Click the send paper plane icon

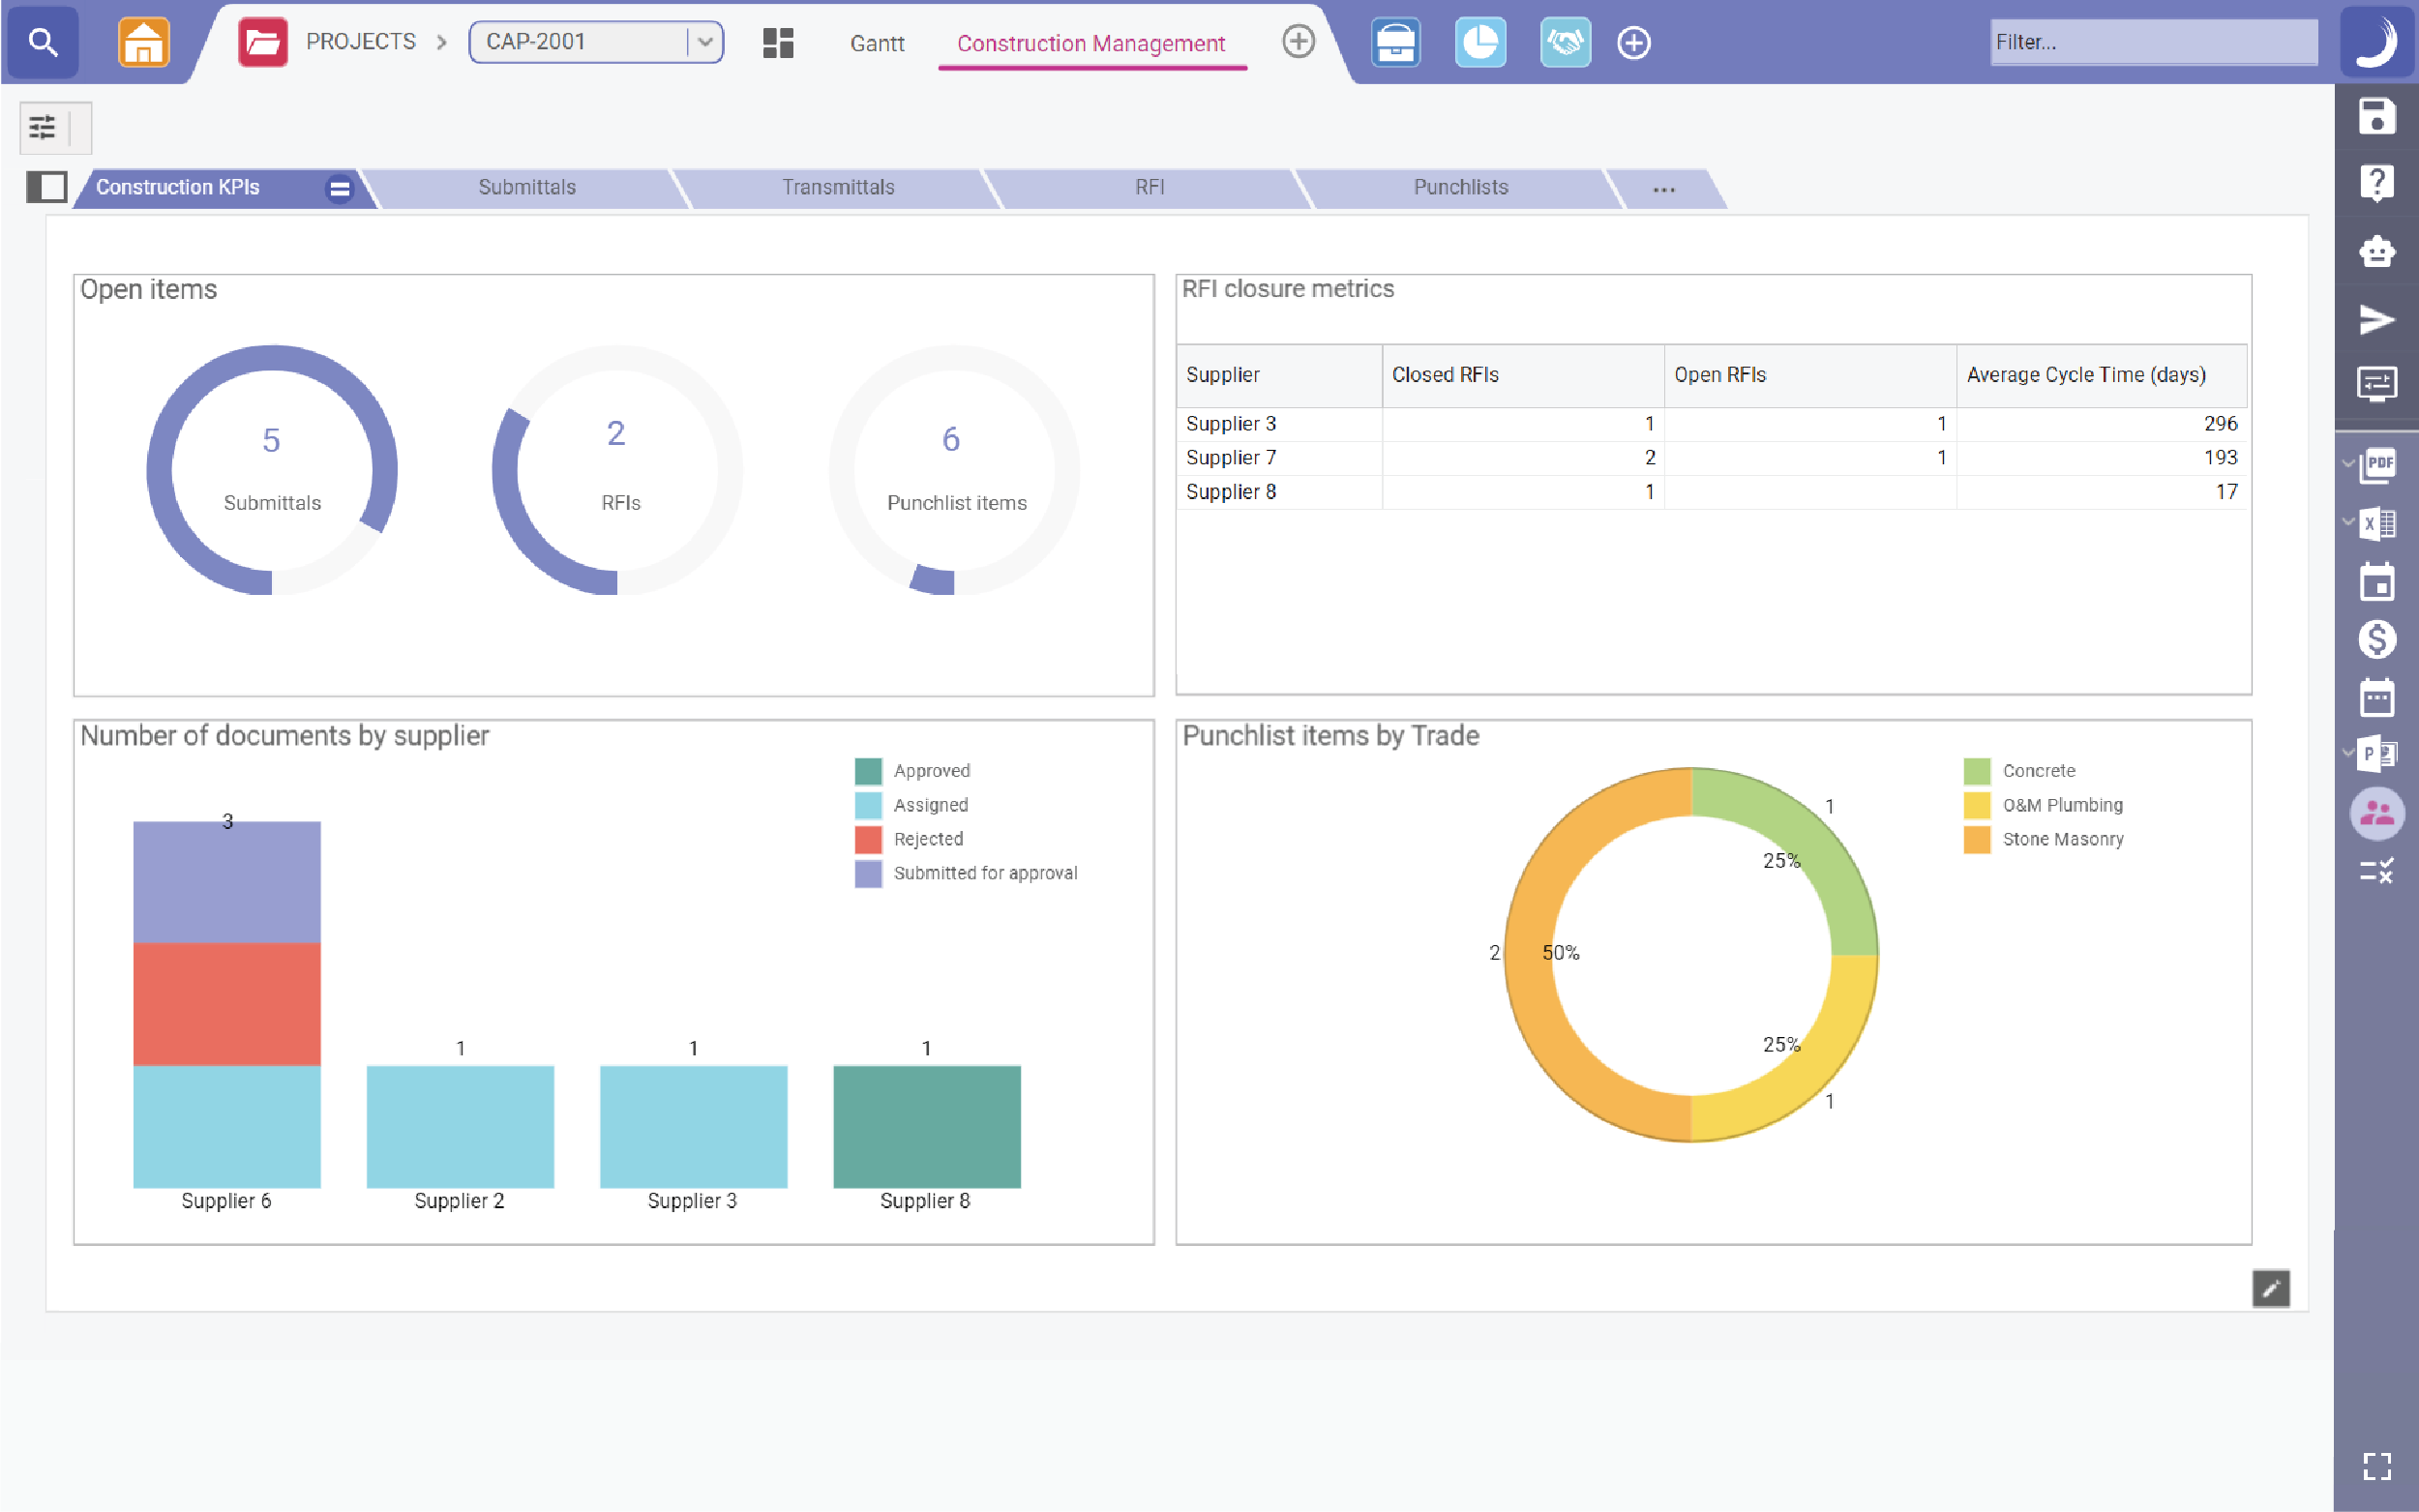coord(2376,319)
